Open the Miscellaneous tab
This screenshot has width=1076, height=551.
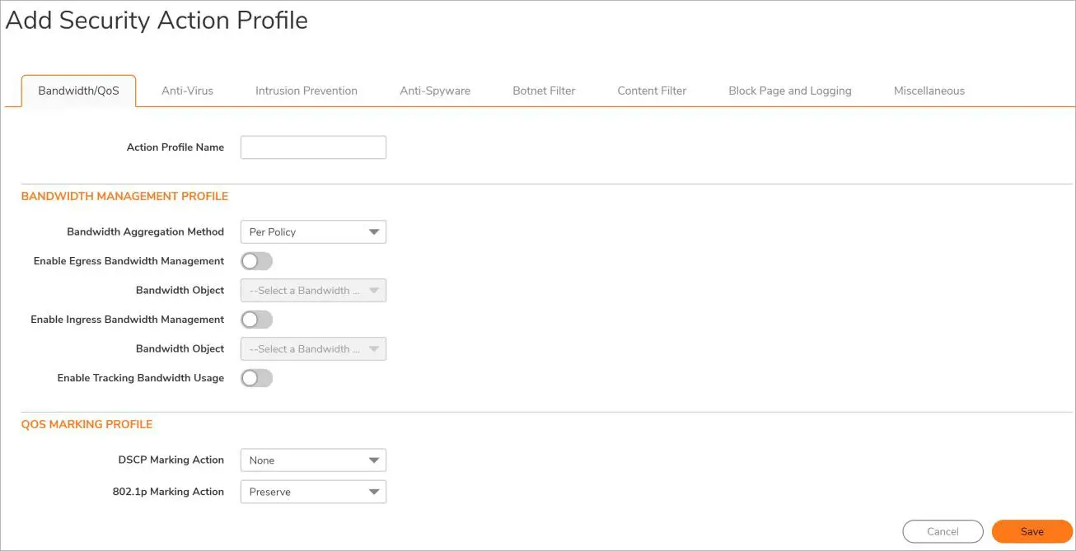[x=929, y=91]
